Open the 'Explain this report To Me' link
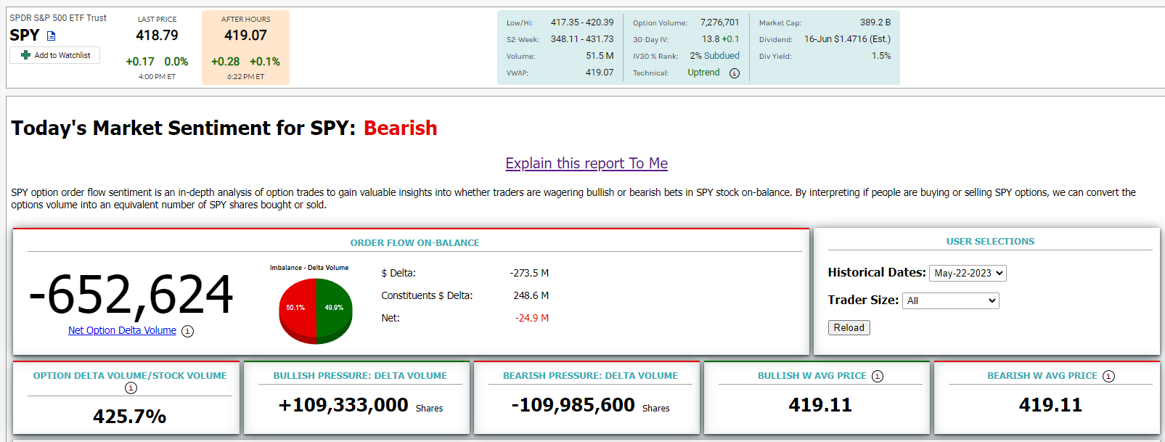The image size is (1165, 442). click(586, 163)
